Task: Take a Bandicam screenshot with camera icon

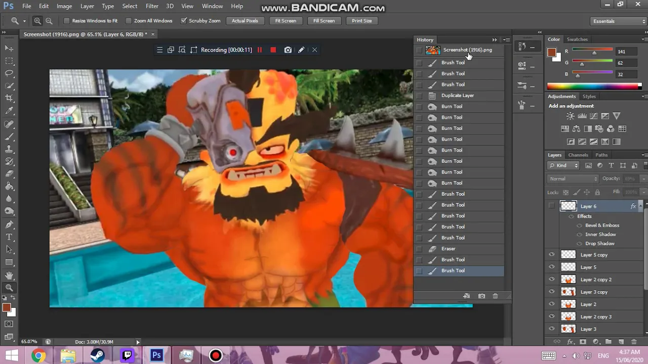Action: coord(288,50)
